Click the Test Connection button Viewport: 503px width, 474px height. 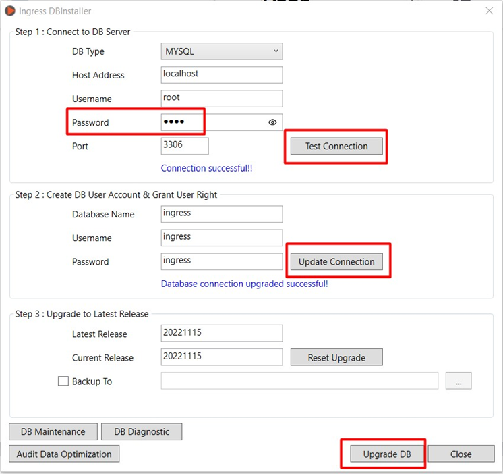pos(336,146)
